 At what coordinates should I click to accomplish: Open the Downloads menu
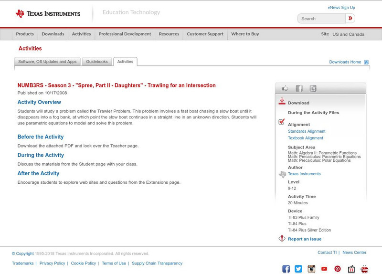[x=53, y=34]
